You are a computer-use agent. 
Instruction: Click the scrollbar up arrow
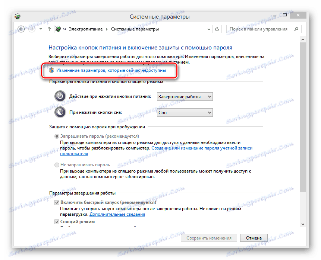[303, 39]
